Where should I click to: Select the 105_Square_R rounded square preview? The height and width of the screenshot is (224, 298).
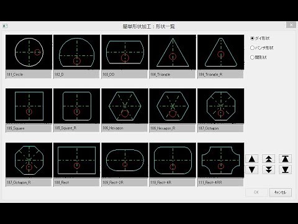point(76,106)
